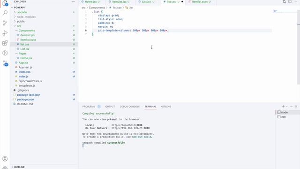Click the unsaved dot on list.css tab
Viewport: 300px width, 169px height.
[x=182, y=2]
